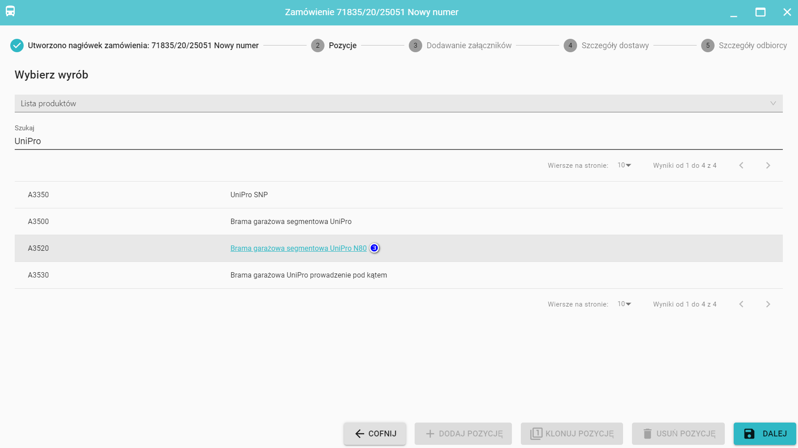
Task: Click the step 4 circle for delivery details
Action: (x=570, y=46)
